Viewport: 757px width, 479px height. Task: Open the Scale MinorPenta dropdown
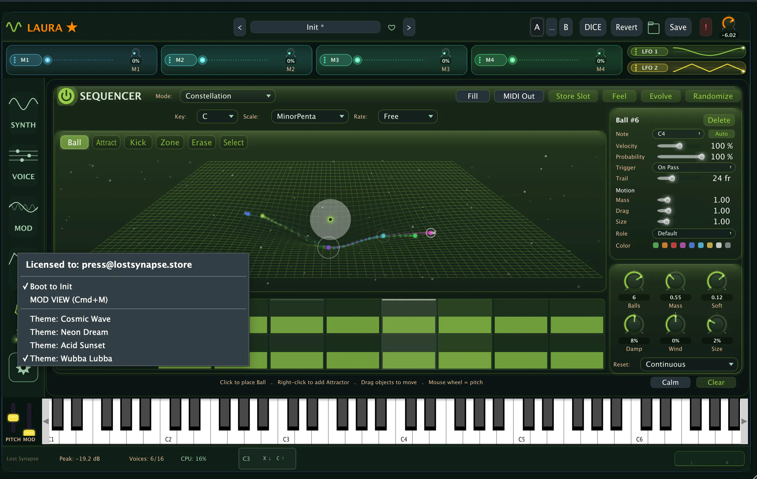[310, 116]
